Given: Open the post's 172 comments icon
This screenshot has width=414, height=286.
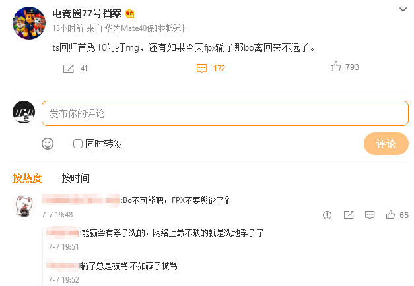Looking at the screenshot, I should (x=202, y=68).
